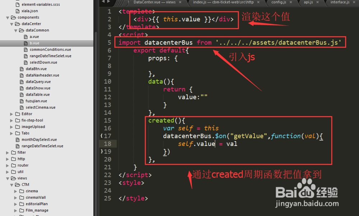Close the index.js tab
Viewport: 359px width, 216px height.
[x=258, y=2]
